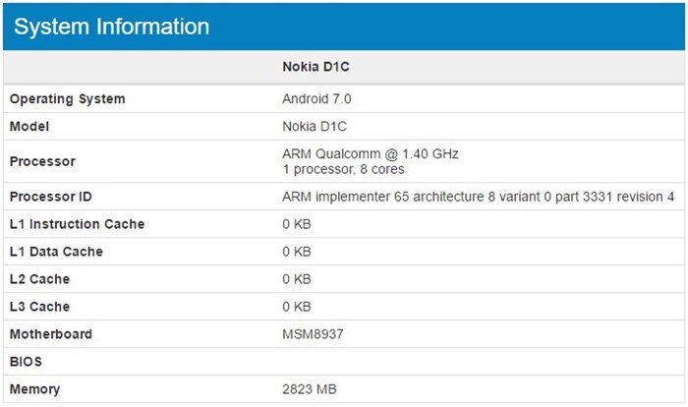Select the Android 7.0 value text

(316, 98)
